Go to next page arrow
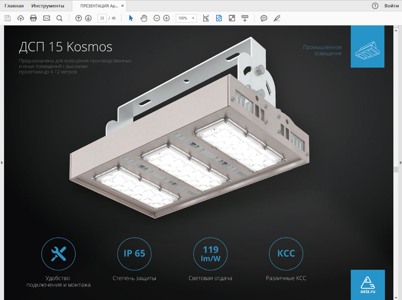The height and width of the screenshot is (300, 402). tap(88, 18)
